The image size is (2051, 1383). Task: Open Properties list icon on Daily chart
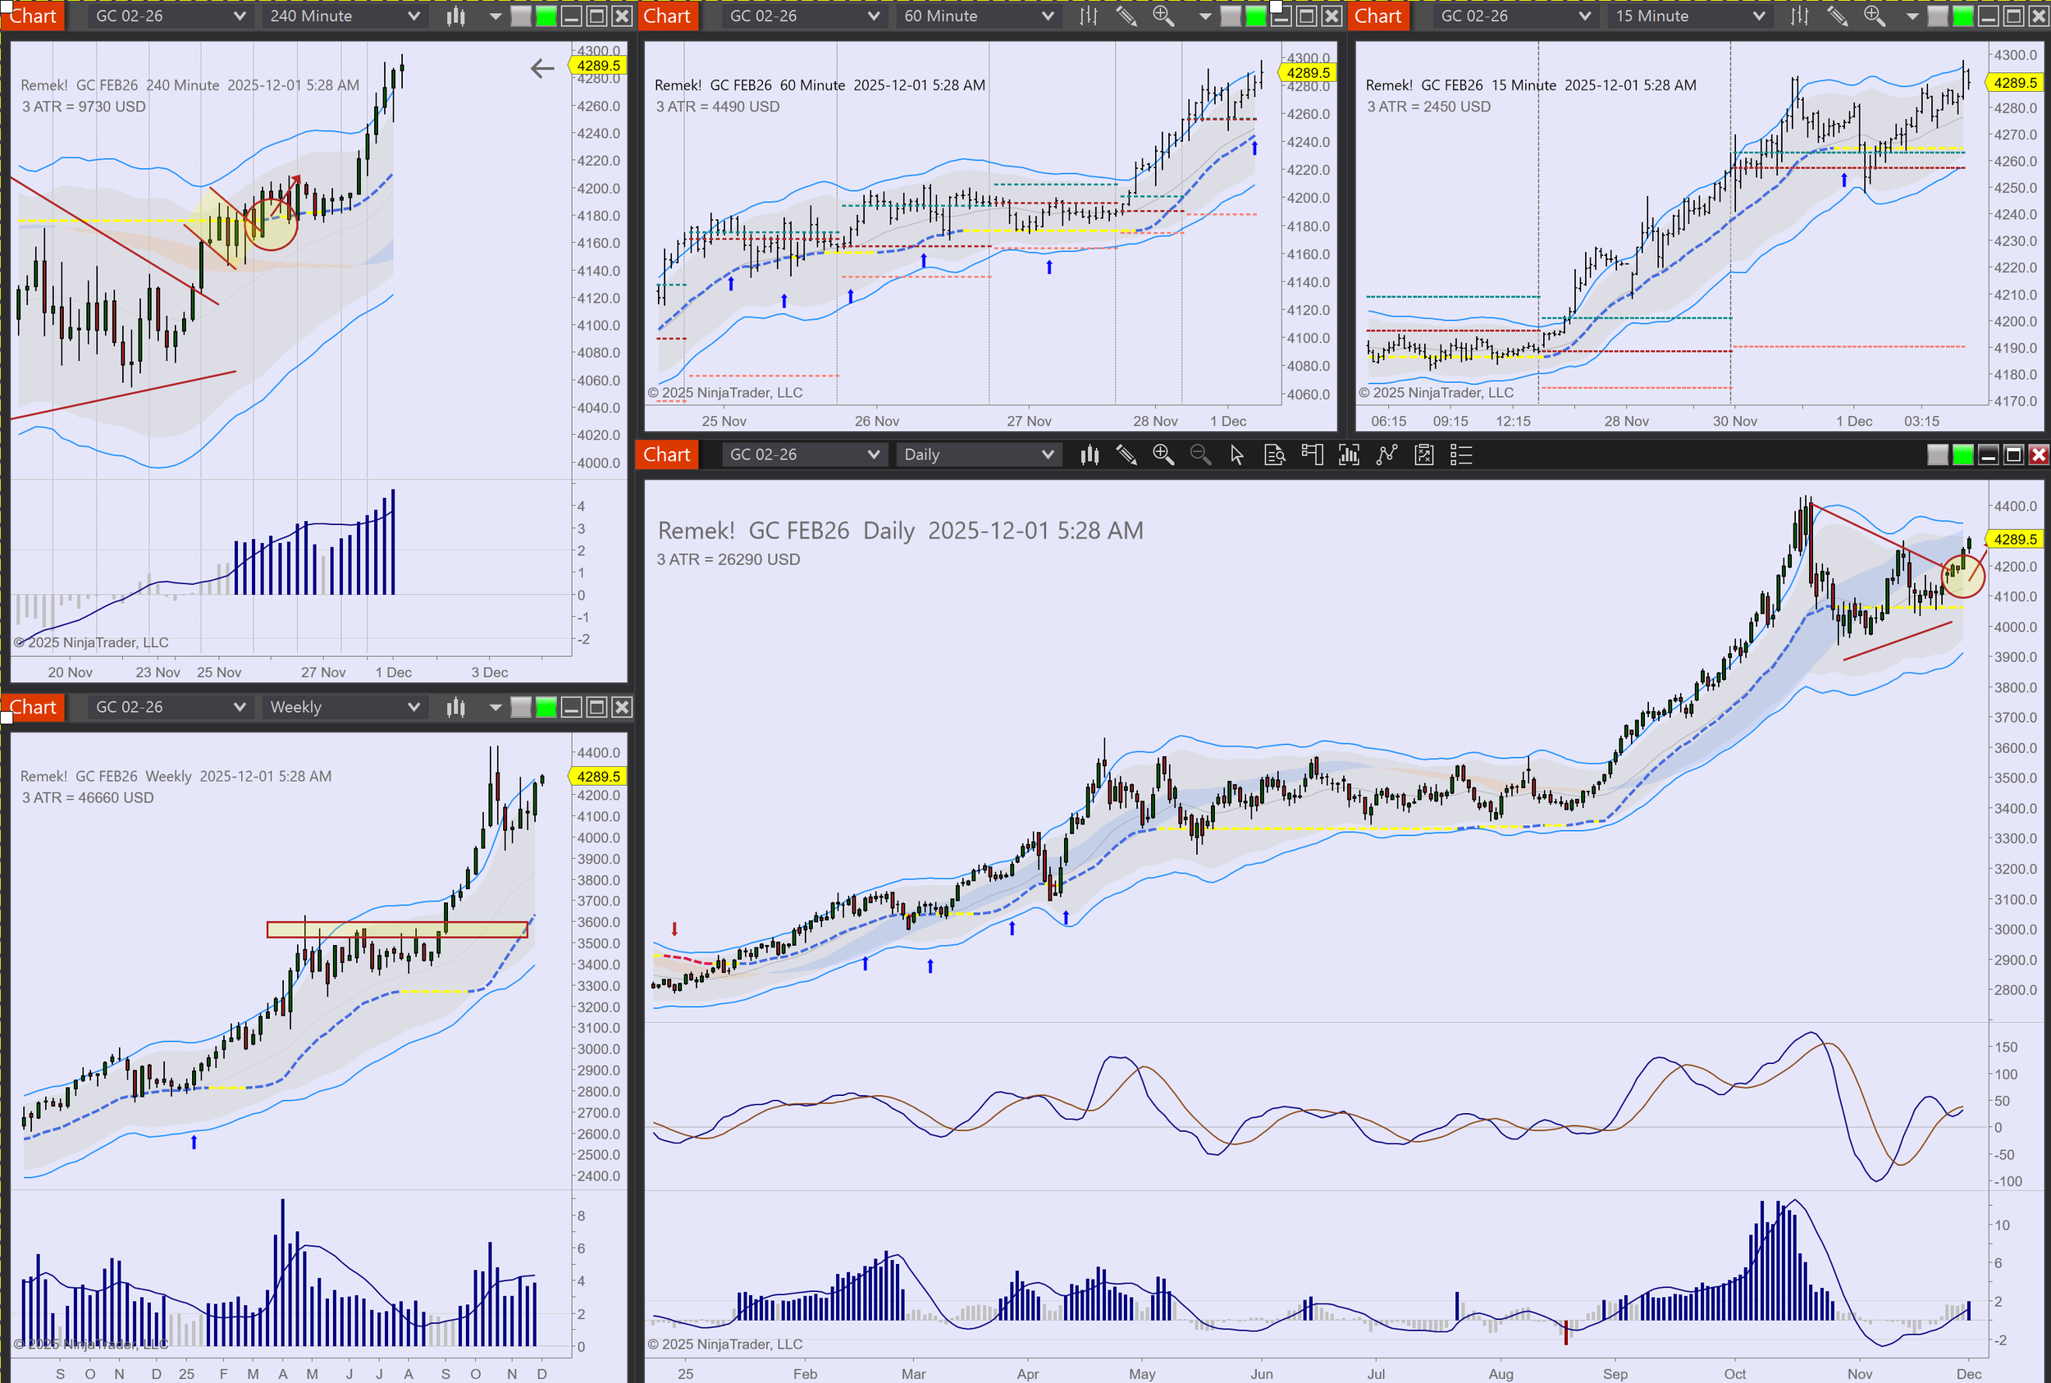coord(1461,455)
